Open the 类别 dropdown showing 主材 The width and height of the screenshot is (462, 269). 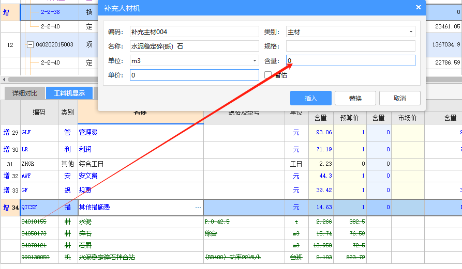coord(351,31)
